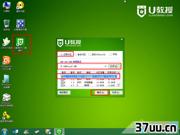Select the F: partition row

tap(89, 85)
